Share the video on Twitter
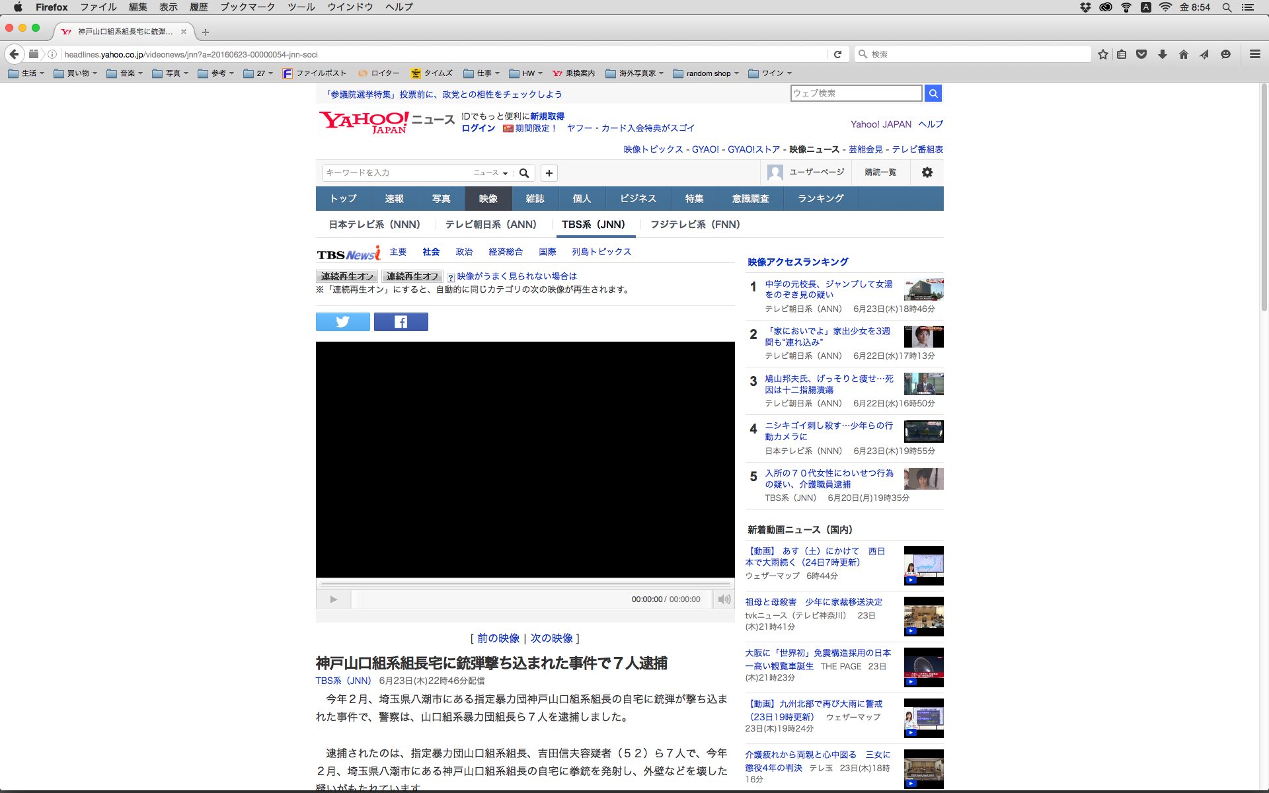The height and width of the screenshot is (793, 1269). (342, 322)
